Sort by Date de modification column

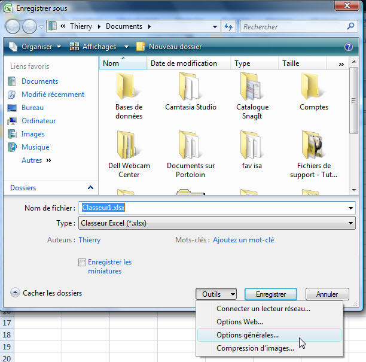click(188, 63)
